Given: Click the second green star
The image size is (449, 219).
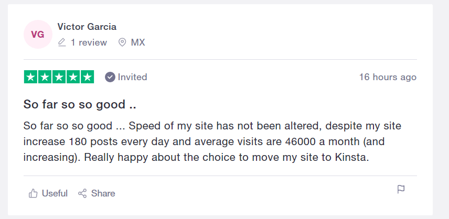Looking at the screenshot, I should [x=45, y=77].
